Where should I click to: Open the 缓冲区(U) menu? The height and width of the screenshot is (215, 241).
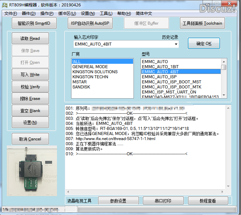(x=67, y=14)
